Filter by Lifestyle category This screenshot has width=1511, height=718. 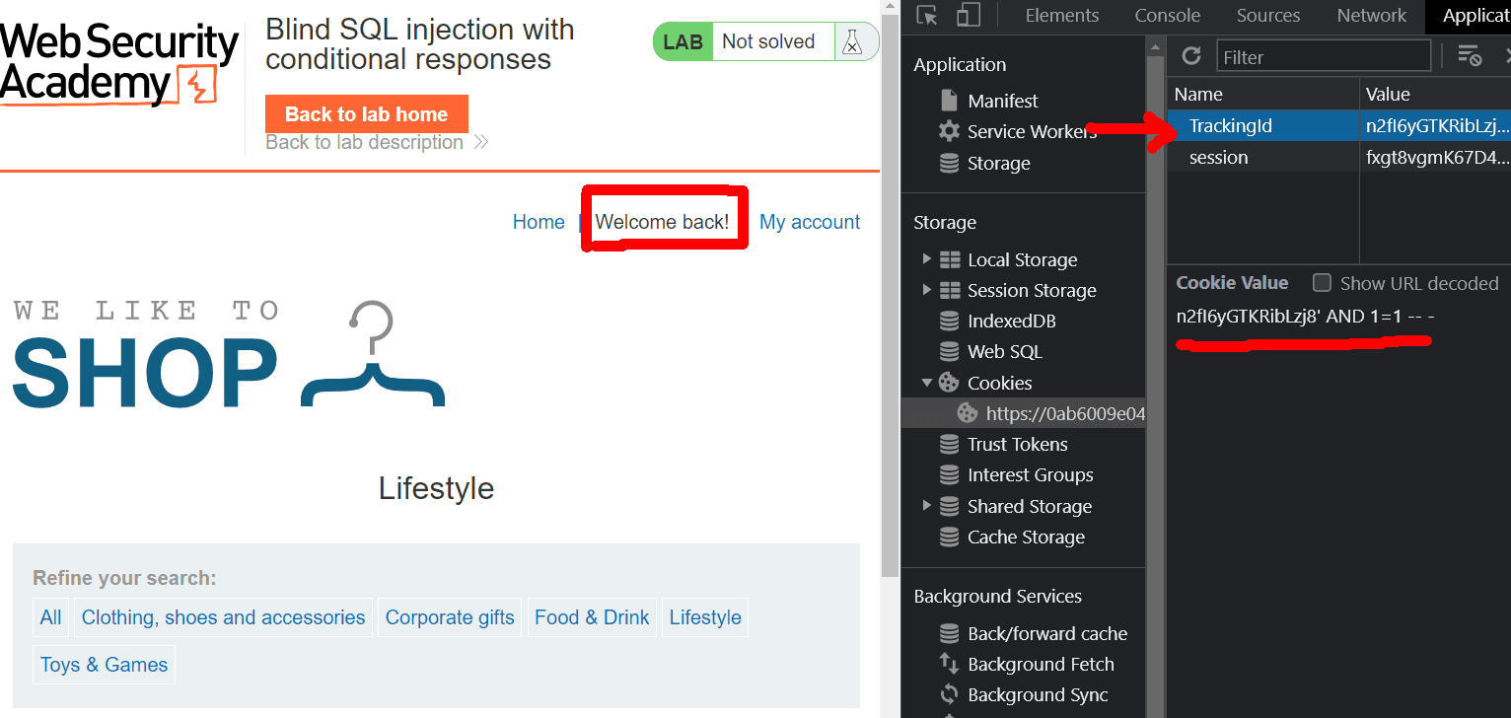[x=705, y=617]
